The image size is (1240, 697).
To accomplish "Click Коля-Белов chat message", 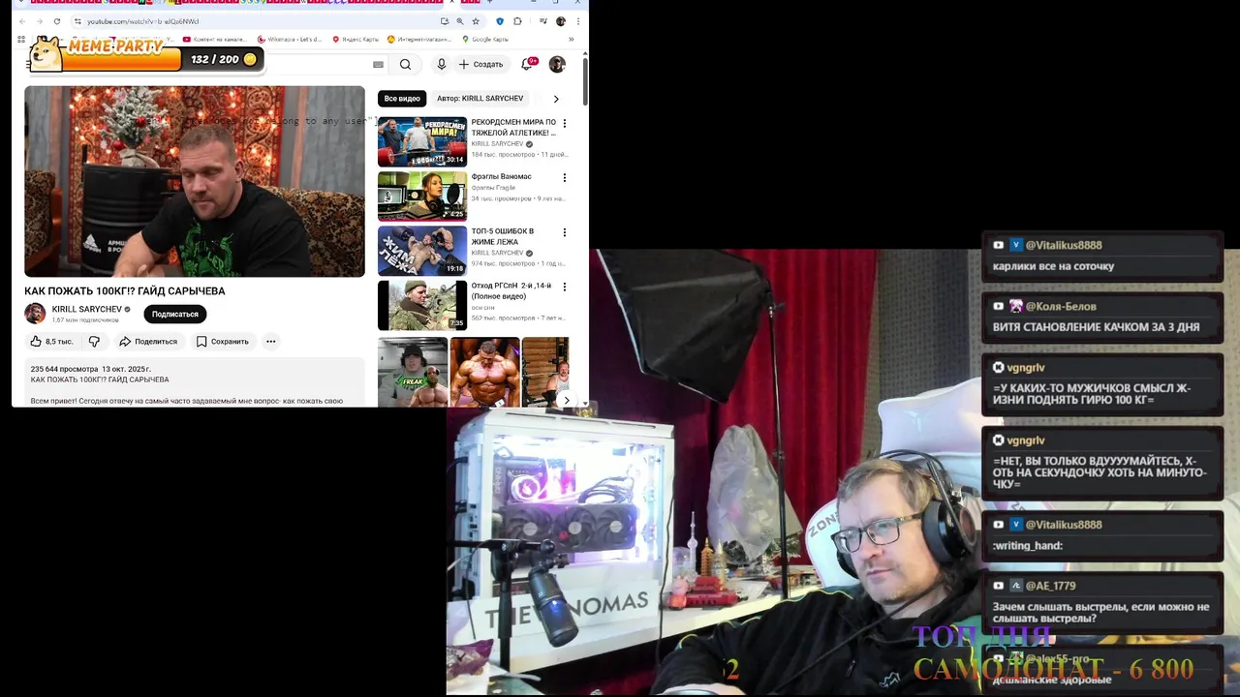I will (1102, 317).
